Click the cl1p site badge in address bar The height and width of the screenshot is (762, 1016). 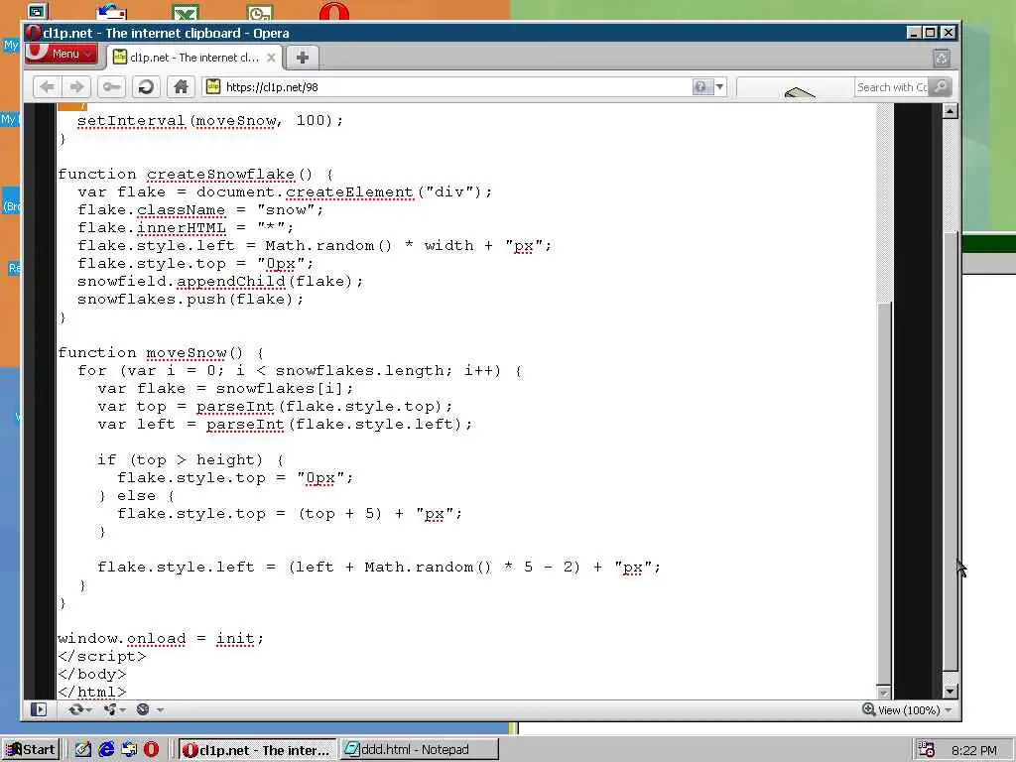(213, 87)
